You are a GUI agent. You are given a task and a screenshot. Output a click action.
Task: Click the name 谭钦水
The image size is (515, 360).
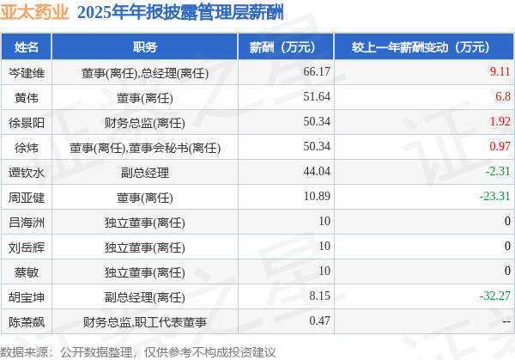point(27,173)
